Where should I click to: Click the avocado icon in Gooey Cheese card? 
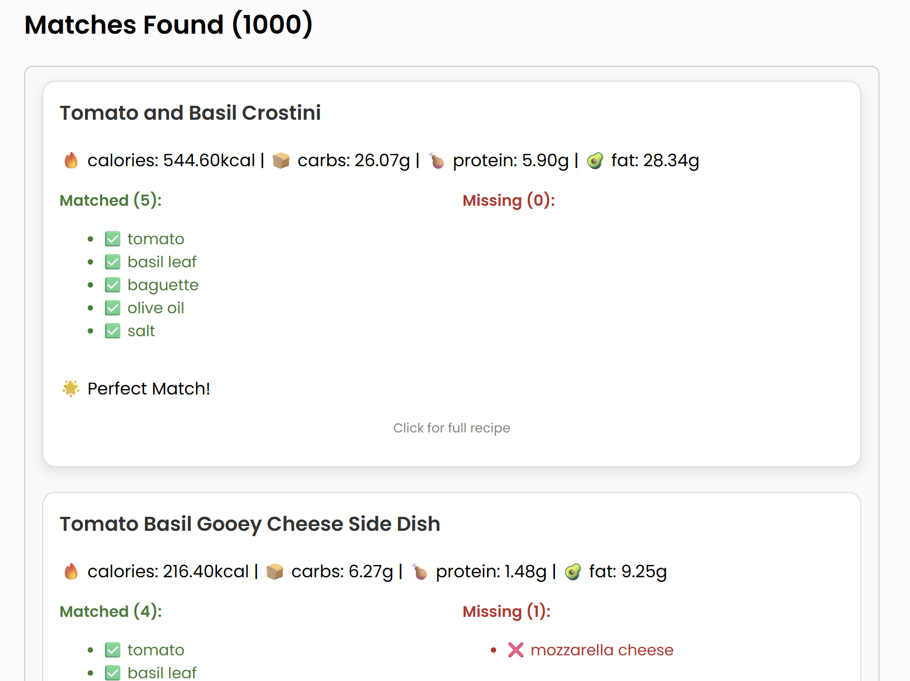573,571
